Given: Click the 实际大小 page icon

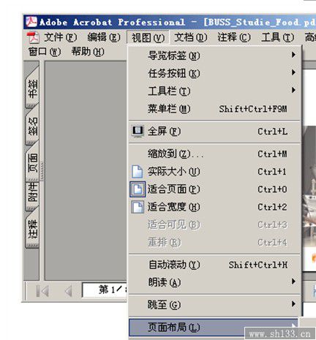Looking at the screenshot, I should coord(138,172).
